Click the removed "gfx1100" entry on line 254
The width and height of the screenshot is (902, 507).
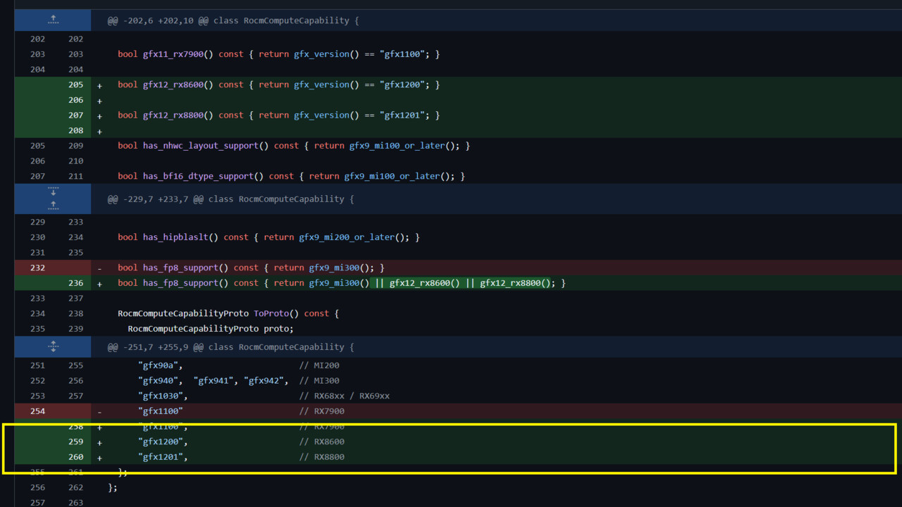tap(161, 411)
